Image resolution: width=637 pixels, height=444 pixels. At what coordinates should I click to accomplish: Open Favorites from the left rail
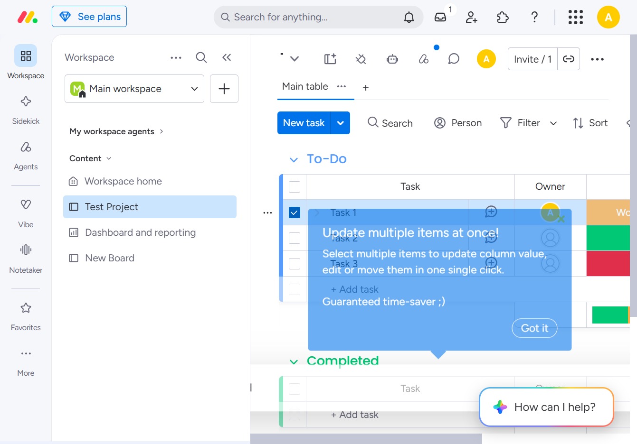coord(26,316)
